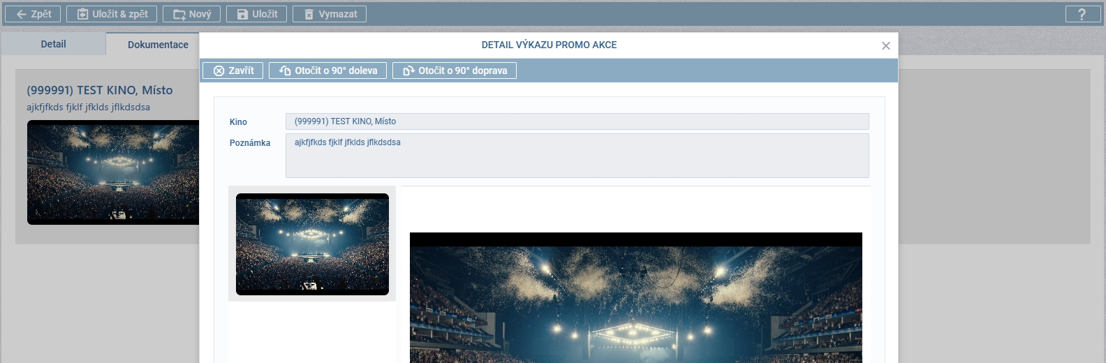Open the concert thumbnail in the background card
This screenshot has height=363, width=1106.
[113, 172]
